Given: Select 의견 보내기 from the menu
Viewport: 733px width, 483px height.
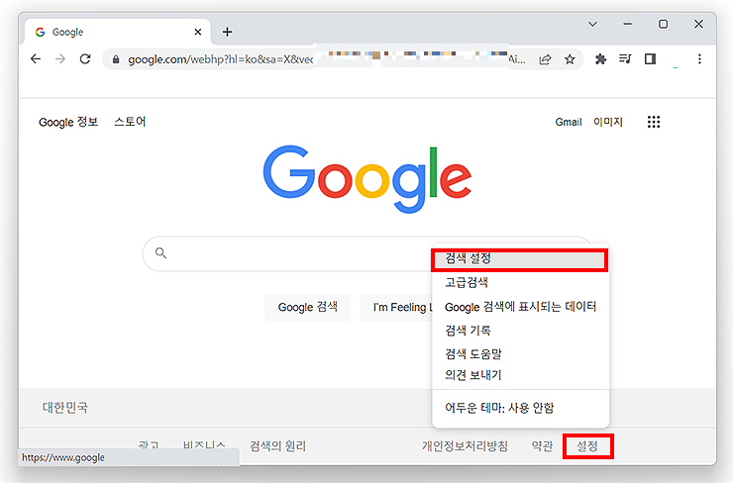Looking at the screenshot, I should [520, 375].
